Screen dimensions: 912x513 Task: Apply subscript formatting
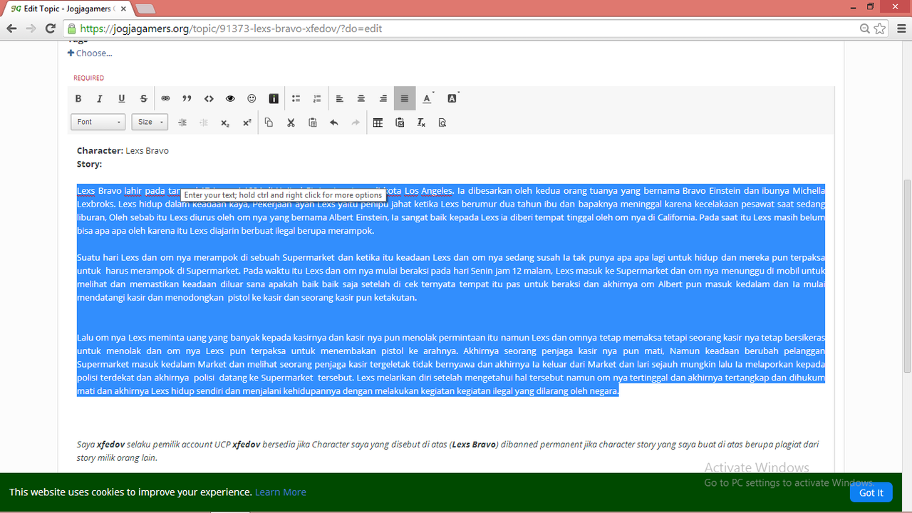pyautogui.click(x=225, y=123)
